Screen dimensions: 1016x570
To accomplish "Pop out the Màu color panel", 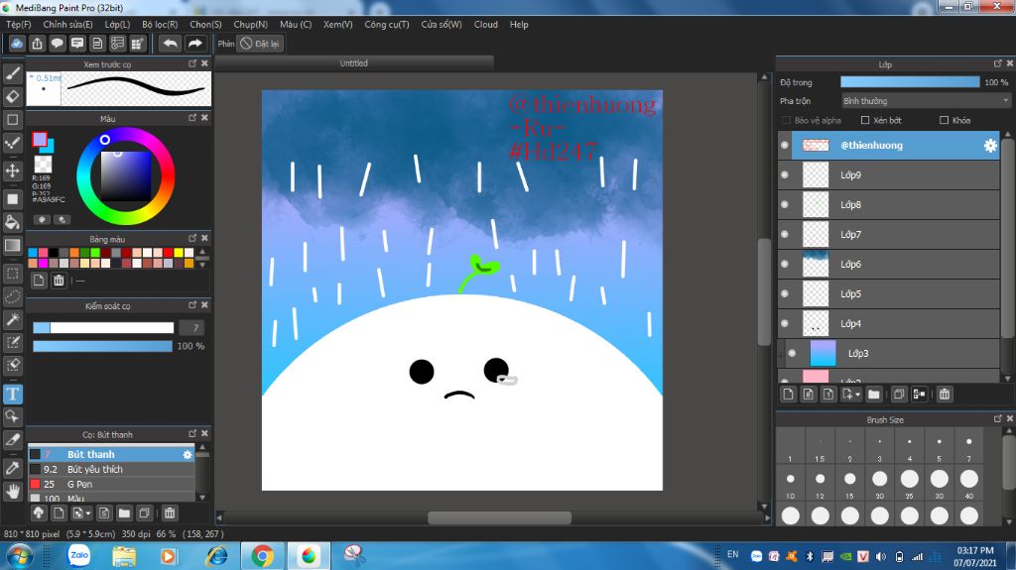I will pyautogui.click(x=192, y=118).
